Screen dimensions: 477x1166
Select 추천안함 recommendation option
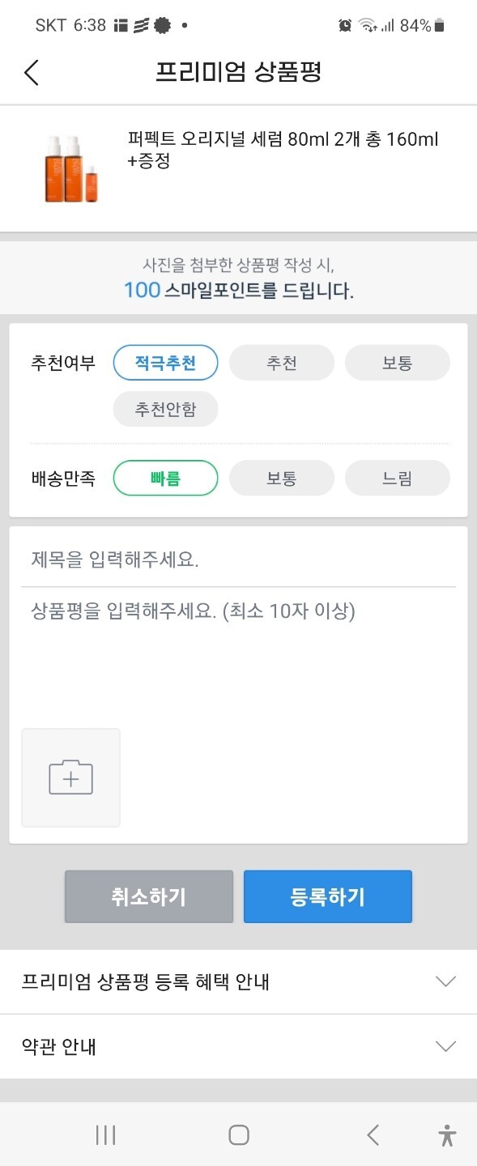165,409
